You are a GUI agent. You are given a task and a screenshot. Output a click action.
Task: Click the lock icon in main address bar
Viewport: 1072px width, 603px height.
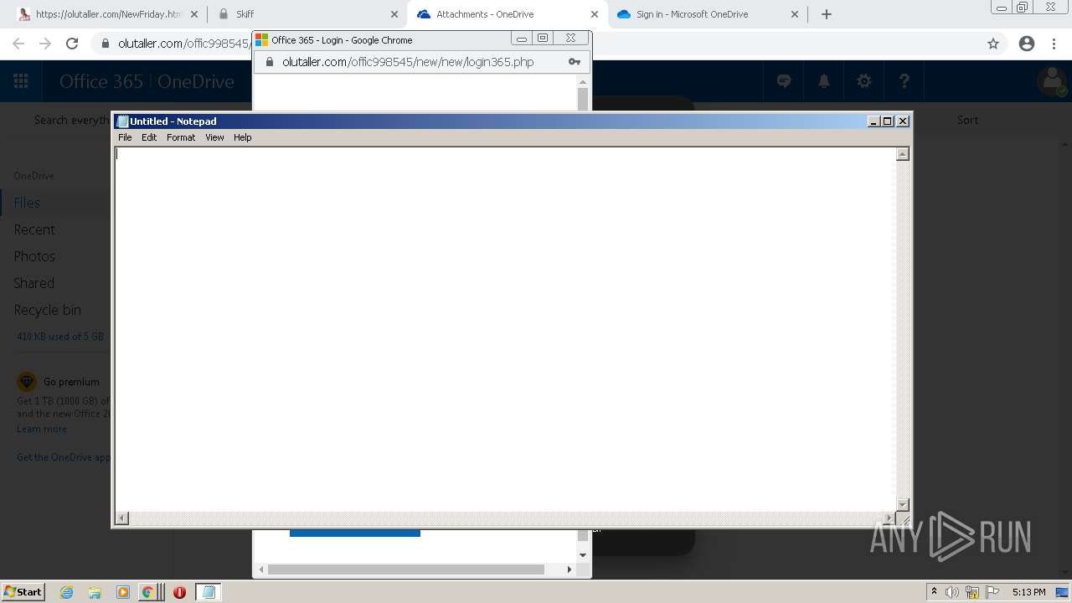tap(106, 44)
